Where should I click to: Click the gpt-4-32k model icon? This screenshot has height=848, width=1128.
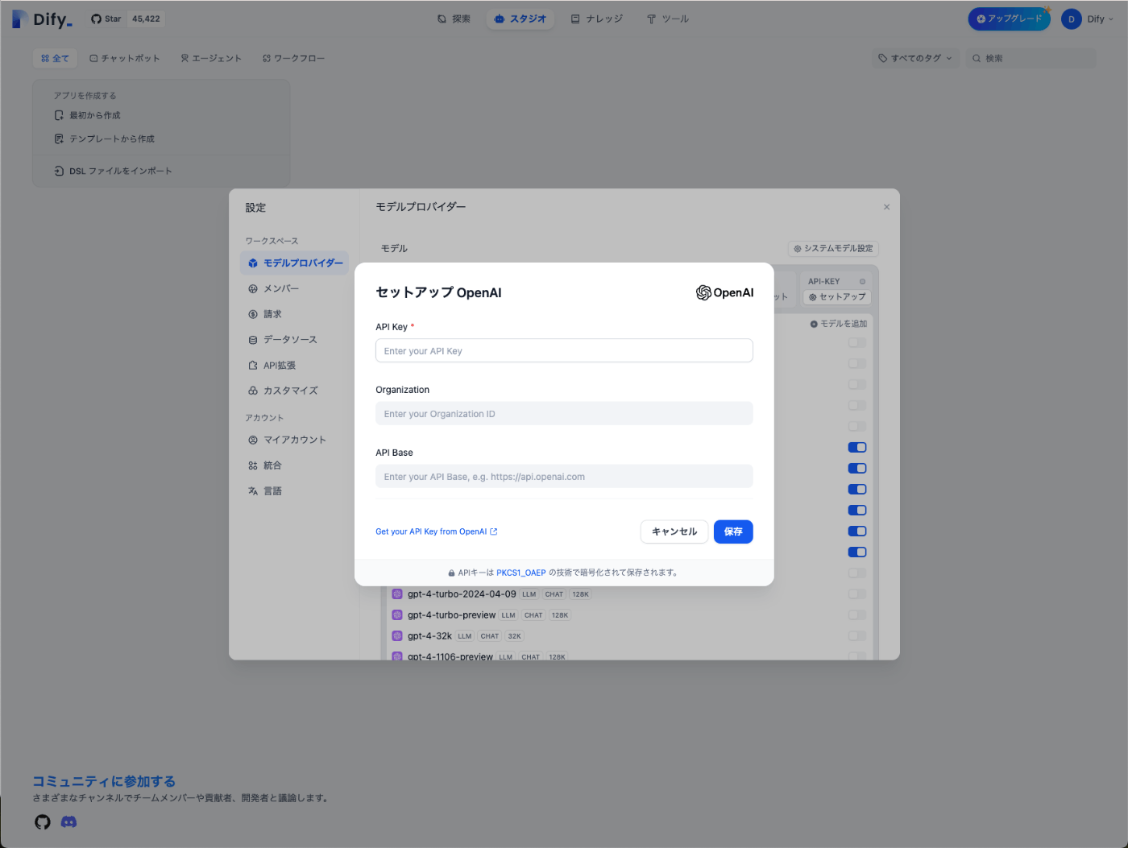(397, 636)
